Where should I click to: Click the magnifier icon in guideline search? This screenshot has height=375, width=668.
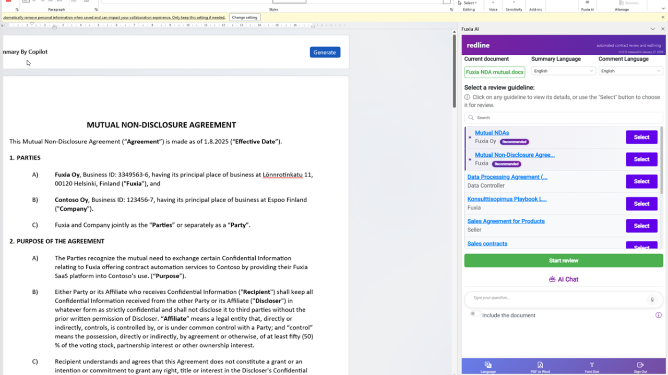coord(471,118)
